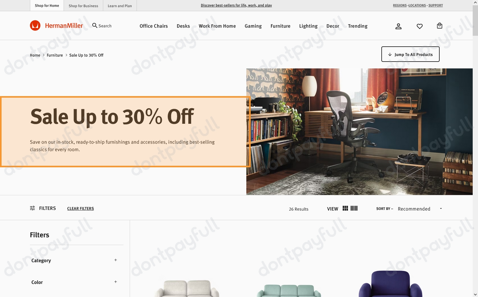This screenshot has width=478, height=297.
Task: Open the search magnifier icon
Action: [x=95, y=26]
